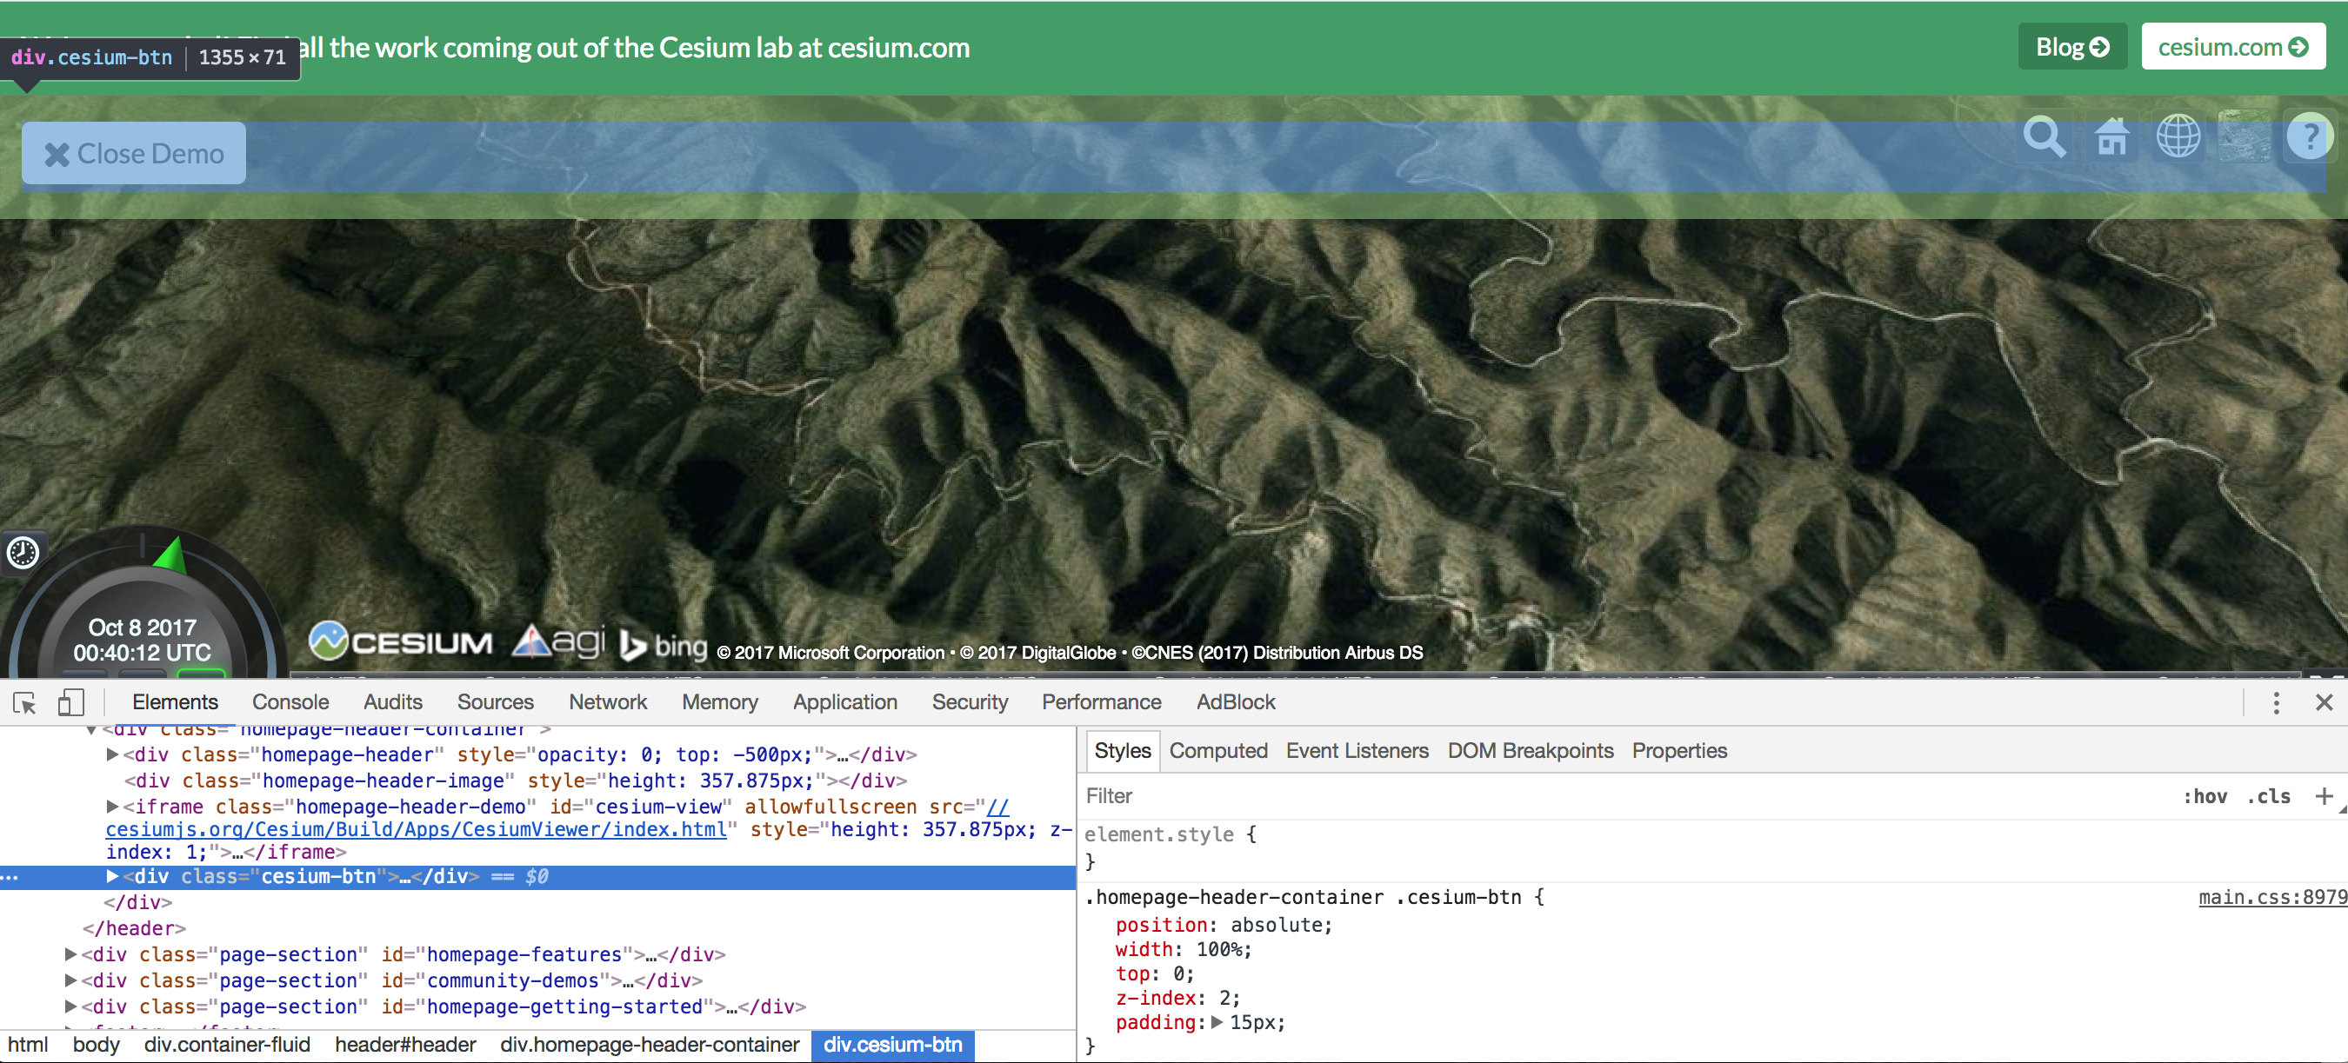The width and height of the screenshot is (2348, 1063).
Task: Toggle the .cls class editor
Action: [2269, 796]
